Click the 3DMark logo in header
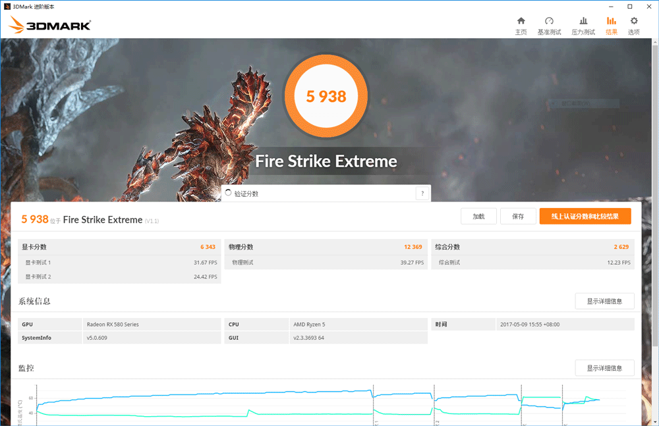 (50, 26)
